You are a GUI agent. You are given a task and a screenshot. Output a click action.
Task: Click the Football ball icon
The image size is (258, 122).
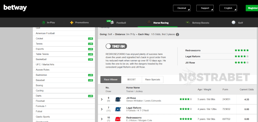click(112, 22)
